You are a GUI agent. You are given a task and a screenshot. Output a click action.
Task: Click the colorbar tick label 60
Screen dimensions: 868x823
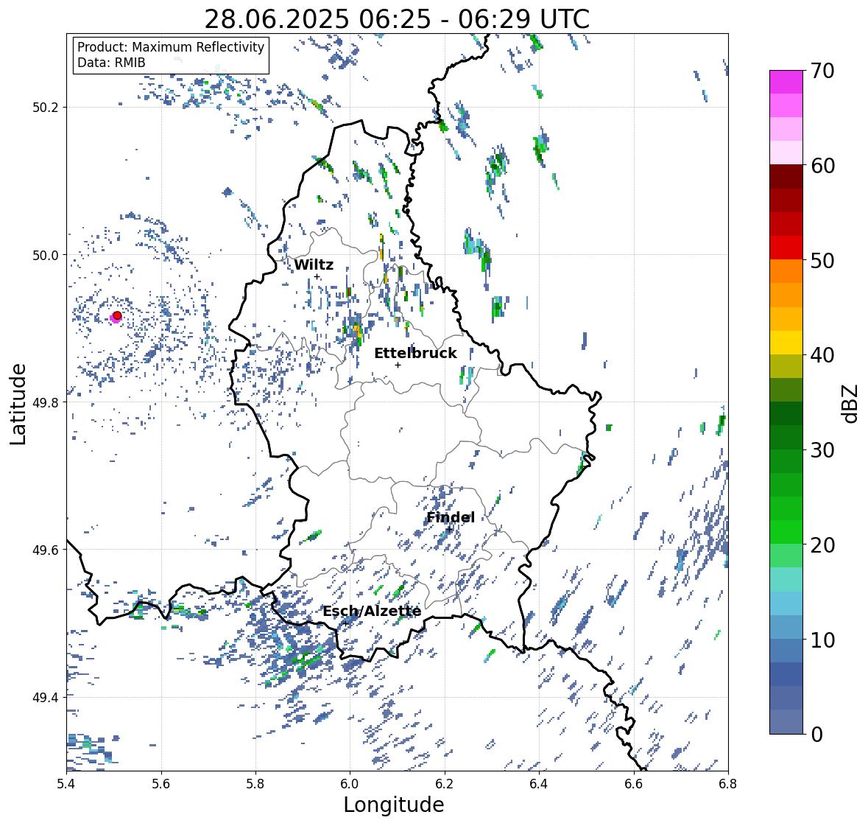pyautogui.click(x=822, y=166)
